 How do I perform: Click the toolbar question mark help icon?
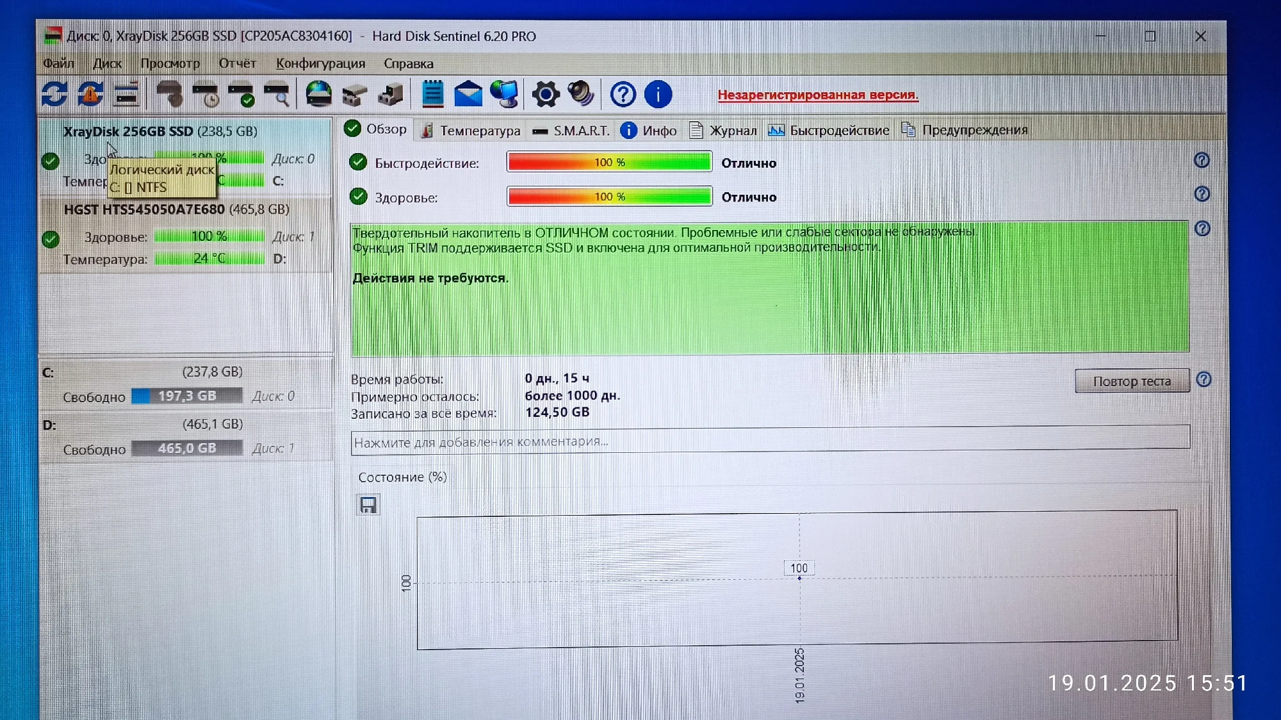623,95
